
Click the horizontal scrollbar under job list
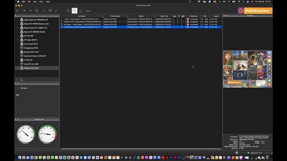click(x=141, y=149)
